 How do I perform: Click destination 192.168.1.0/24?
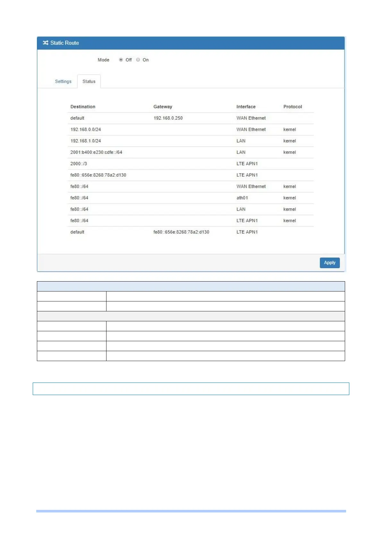(86, 141)
